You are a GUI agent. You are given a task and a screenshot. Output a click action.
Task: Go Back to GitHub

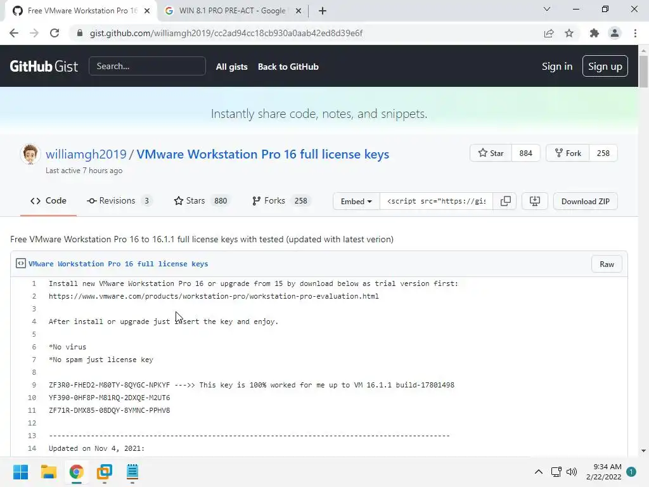click(288, 67)
